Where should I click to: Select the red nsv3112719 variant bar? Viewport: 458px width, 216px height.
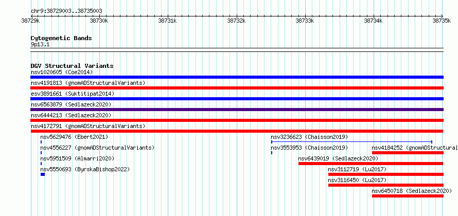pyautogui.click(x=386, y=174)
